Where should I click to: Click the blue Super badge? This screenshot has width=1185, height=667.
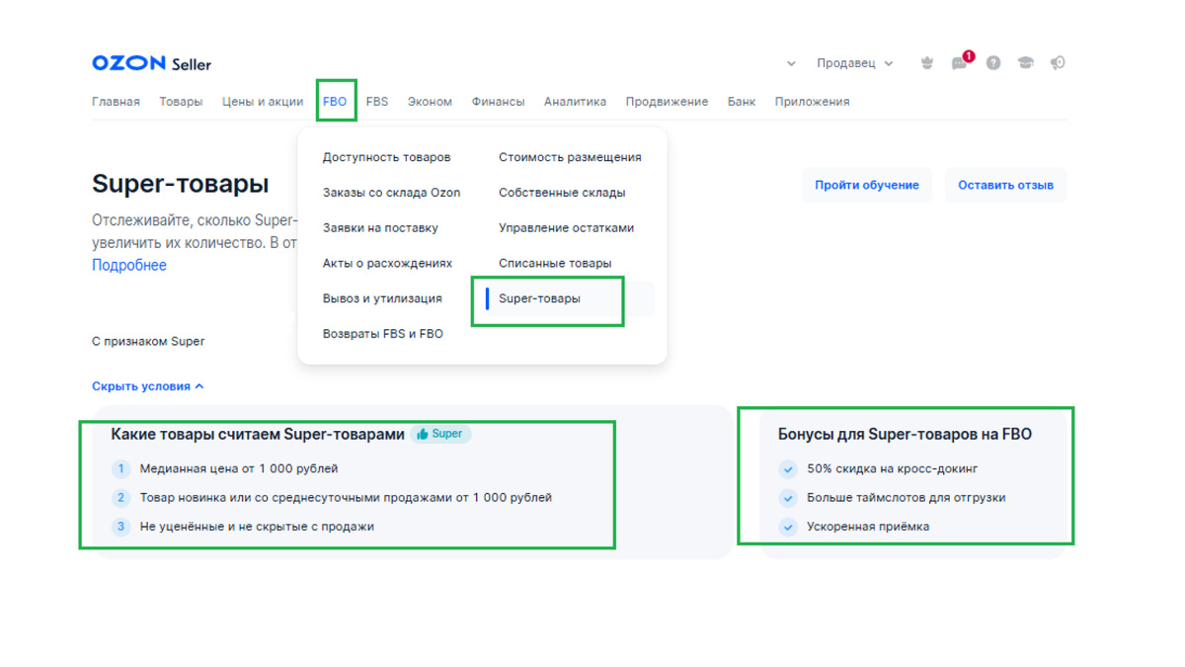[439, 433]
